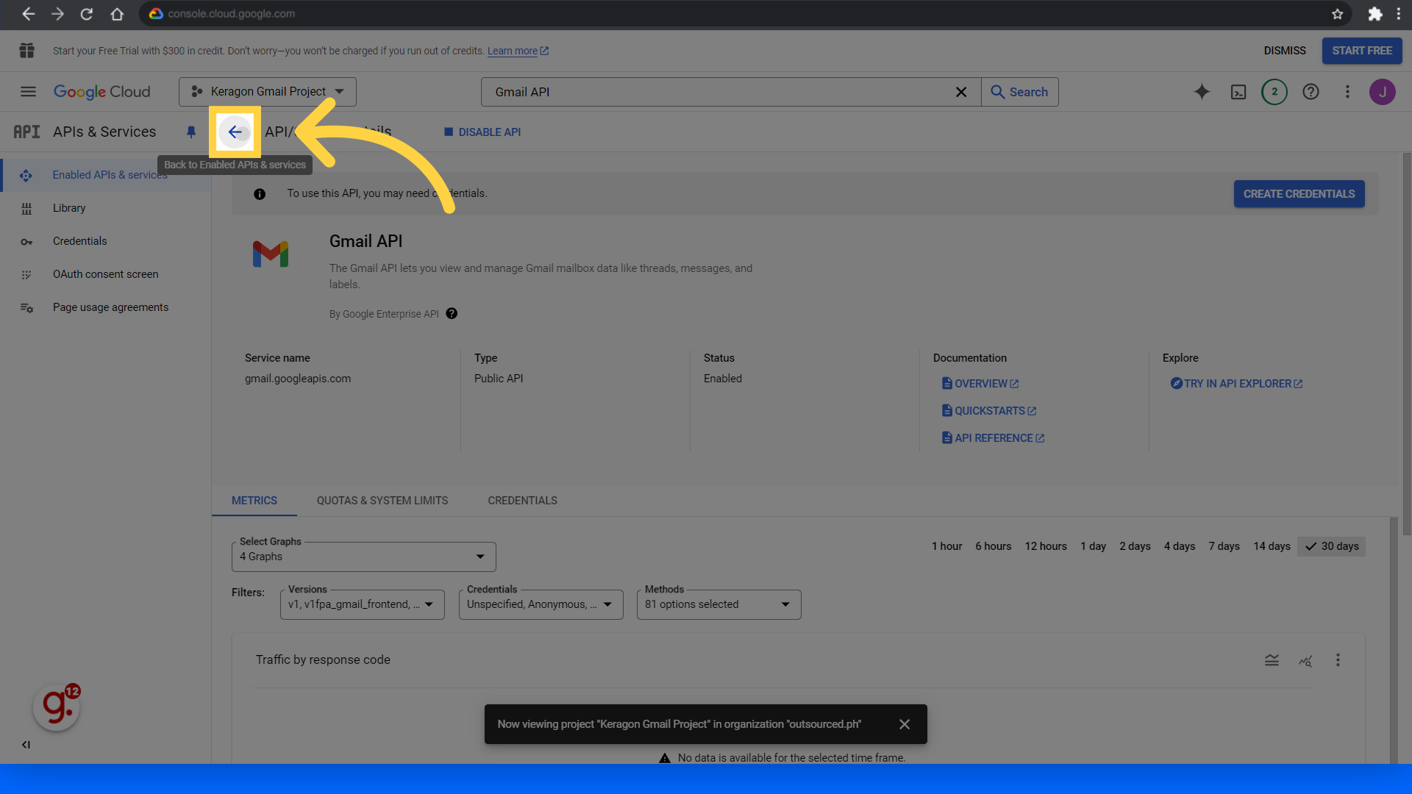This screenshot has width=1412, height=794.
Task: Open the browser extensions puzzle icon
Action: click(x=1374, y=14)
